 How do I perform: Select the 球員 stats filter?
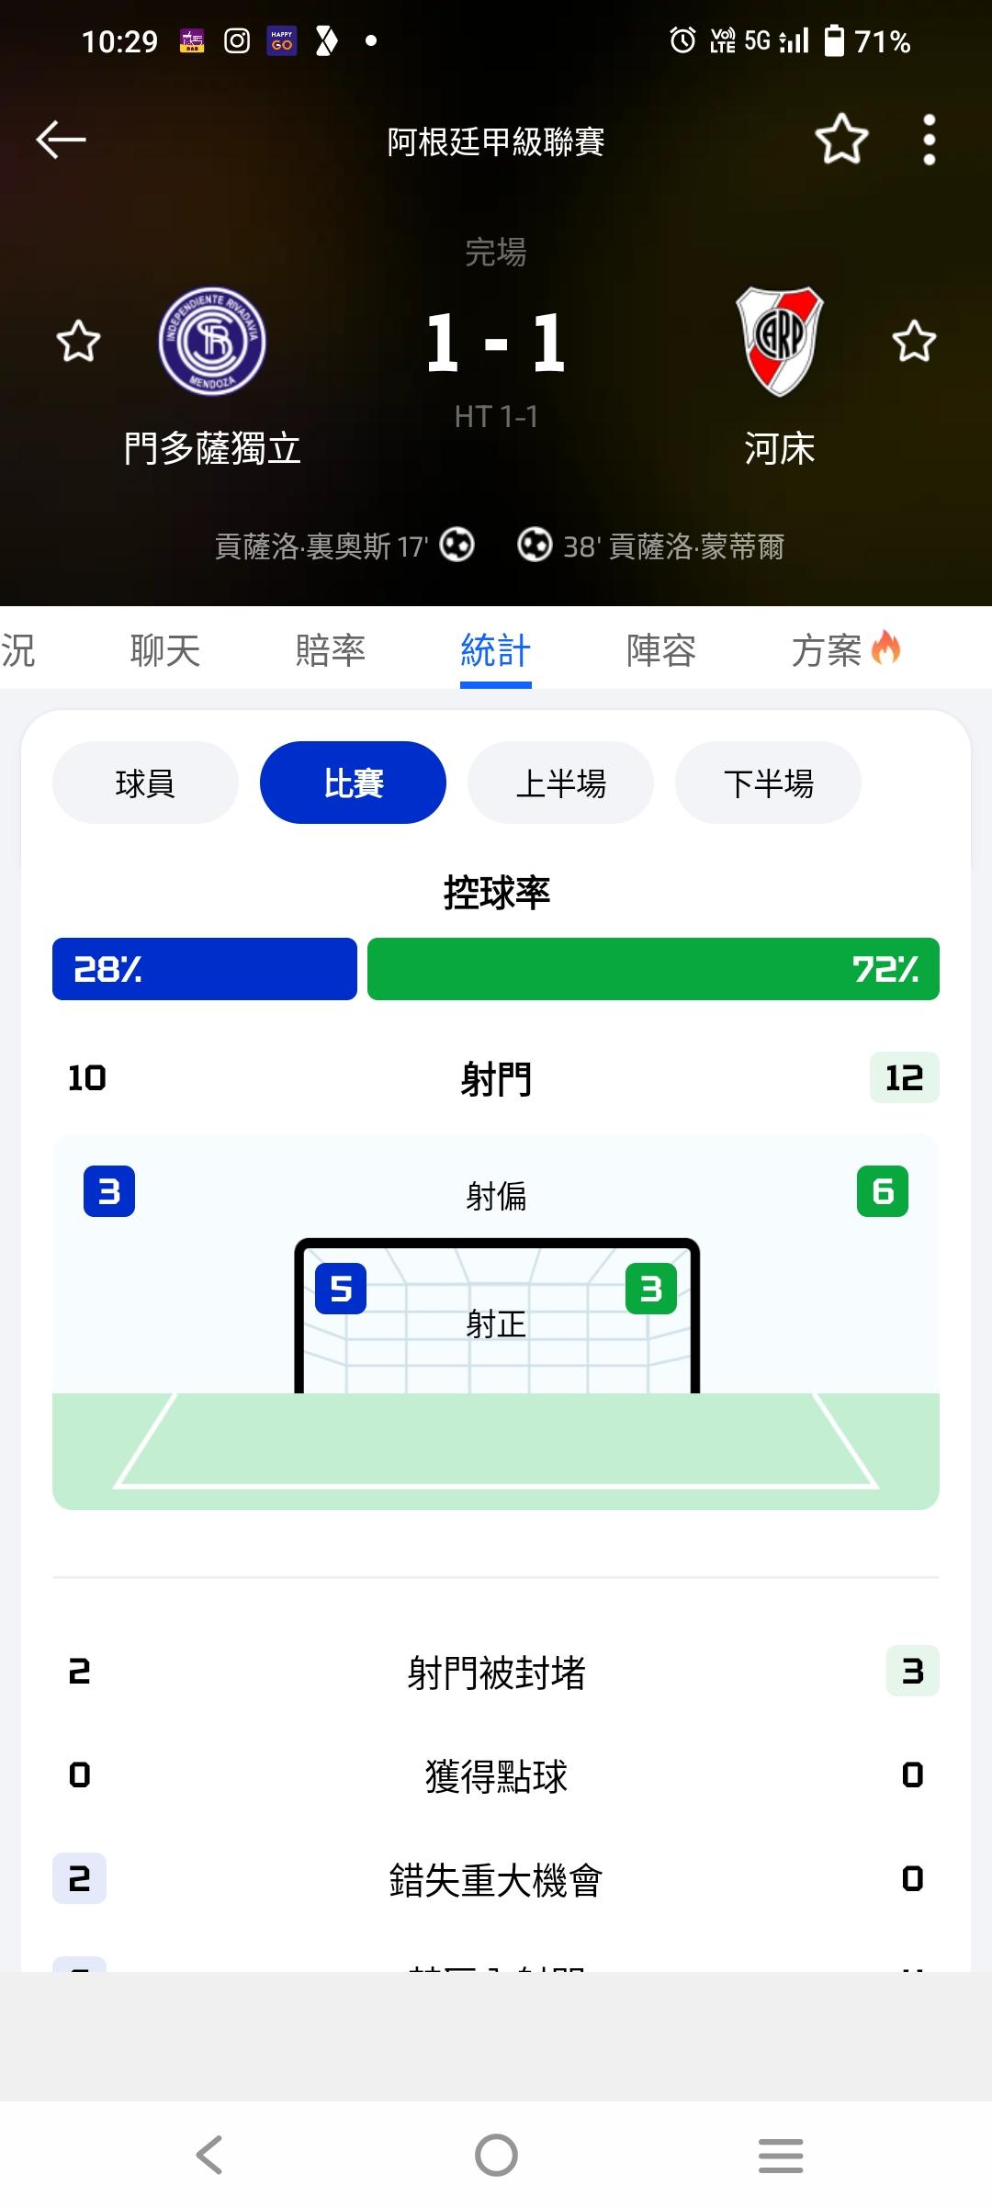click(145, 783)
